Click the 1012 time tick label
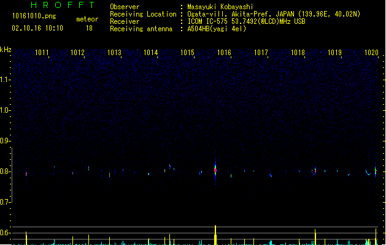Viewport: 386px width, 245px height. (x=77, y=53)
